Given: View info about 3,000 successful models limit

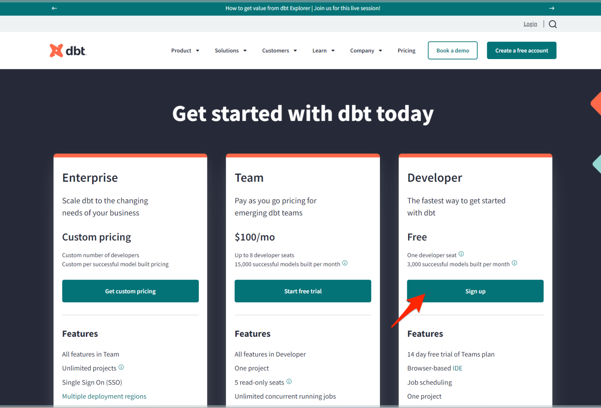Looking at the screenshot, I should (515, 263).
